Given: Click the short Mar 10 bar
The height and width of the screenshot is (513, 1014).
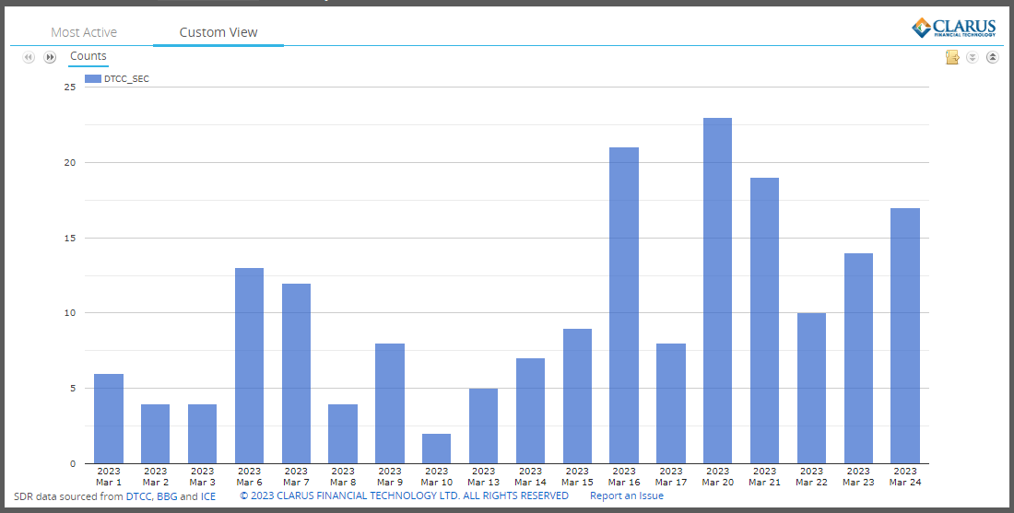Looking at the screenshot, I should click(x=437, y=449).
